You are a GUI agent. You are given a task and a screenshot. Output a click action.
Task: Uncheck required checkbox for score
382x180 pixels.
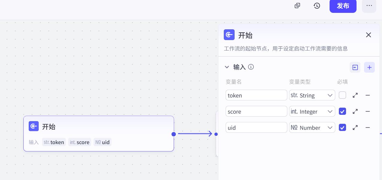342,112
